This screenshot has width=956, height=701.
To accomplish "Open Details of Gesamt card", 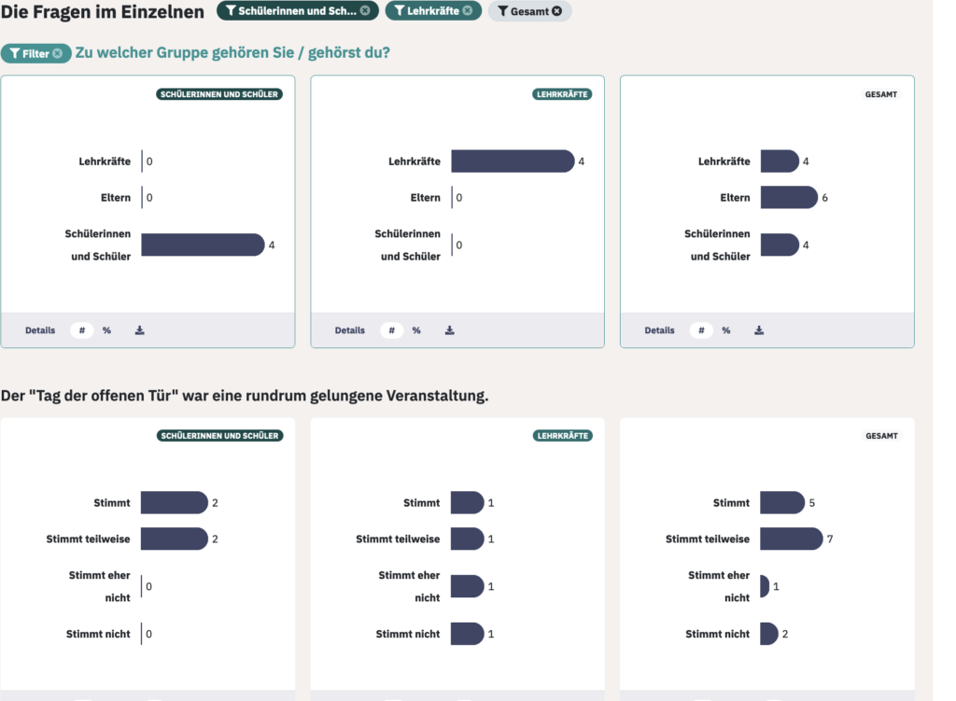I will [660, 330].
